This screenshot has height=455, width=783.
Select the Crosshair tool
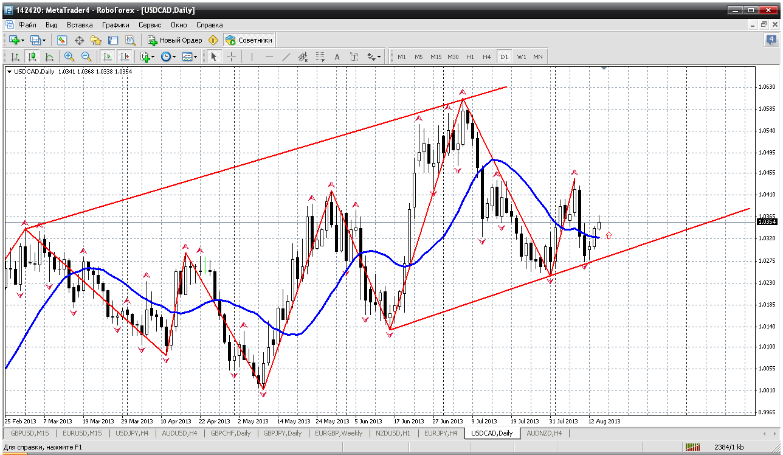pyautogui.click(x=232, y=57)
